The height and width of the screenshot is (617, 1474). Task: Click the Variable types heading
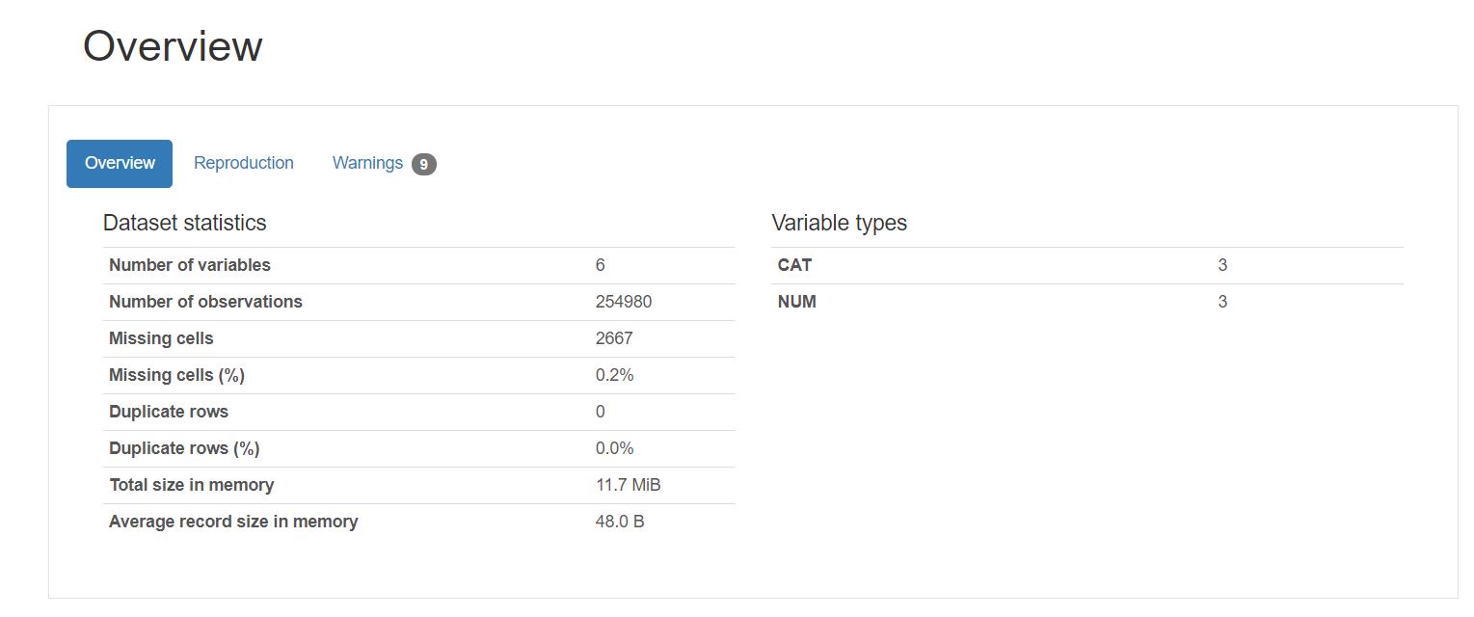pyautogui.click(x=839, y=223)
